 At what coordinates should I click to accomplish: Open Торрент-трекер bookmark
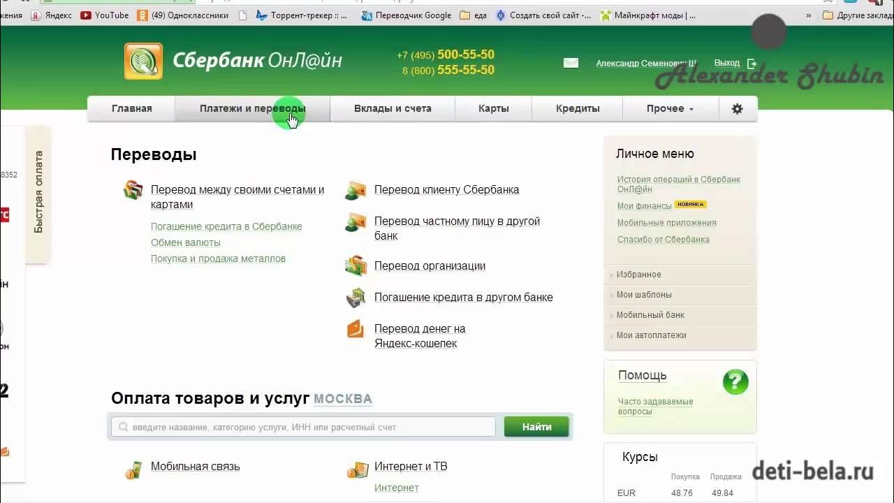[x=302, y=15]
